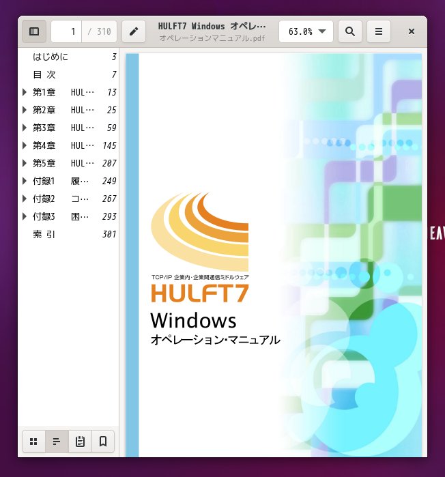Viewport: 445px width, 477px height.
Task: Switch sidebar to thumbnails grid view
Action: (33, 442)
